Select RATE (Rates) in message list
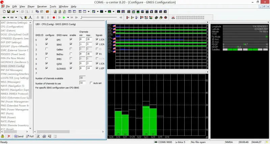The height and width of the screenshot is (144, 270). pos(8,121)
